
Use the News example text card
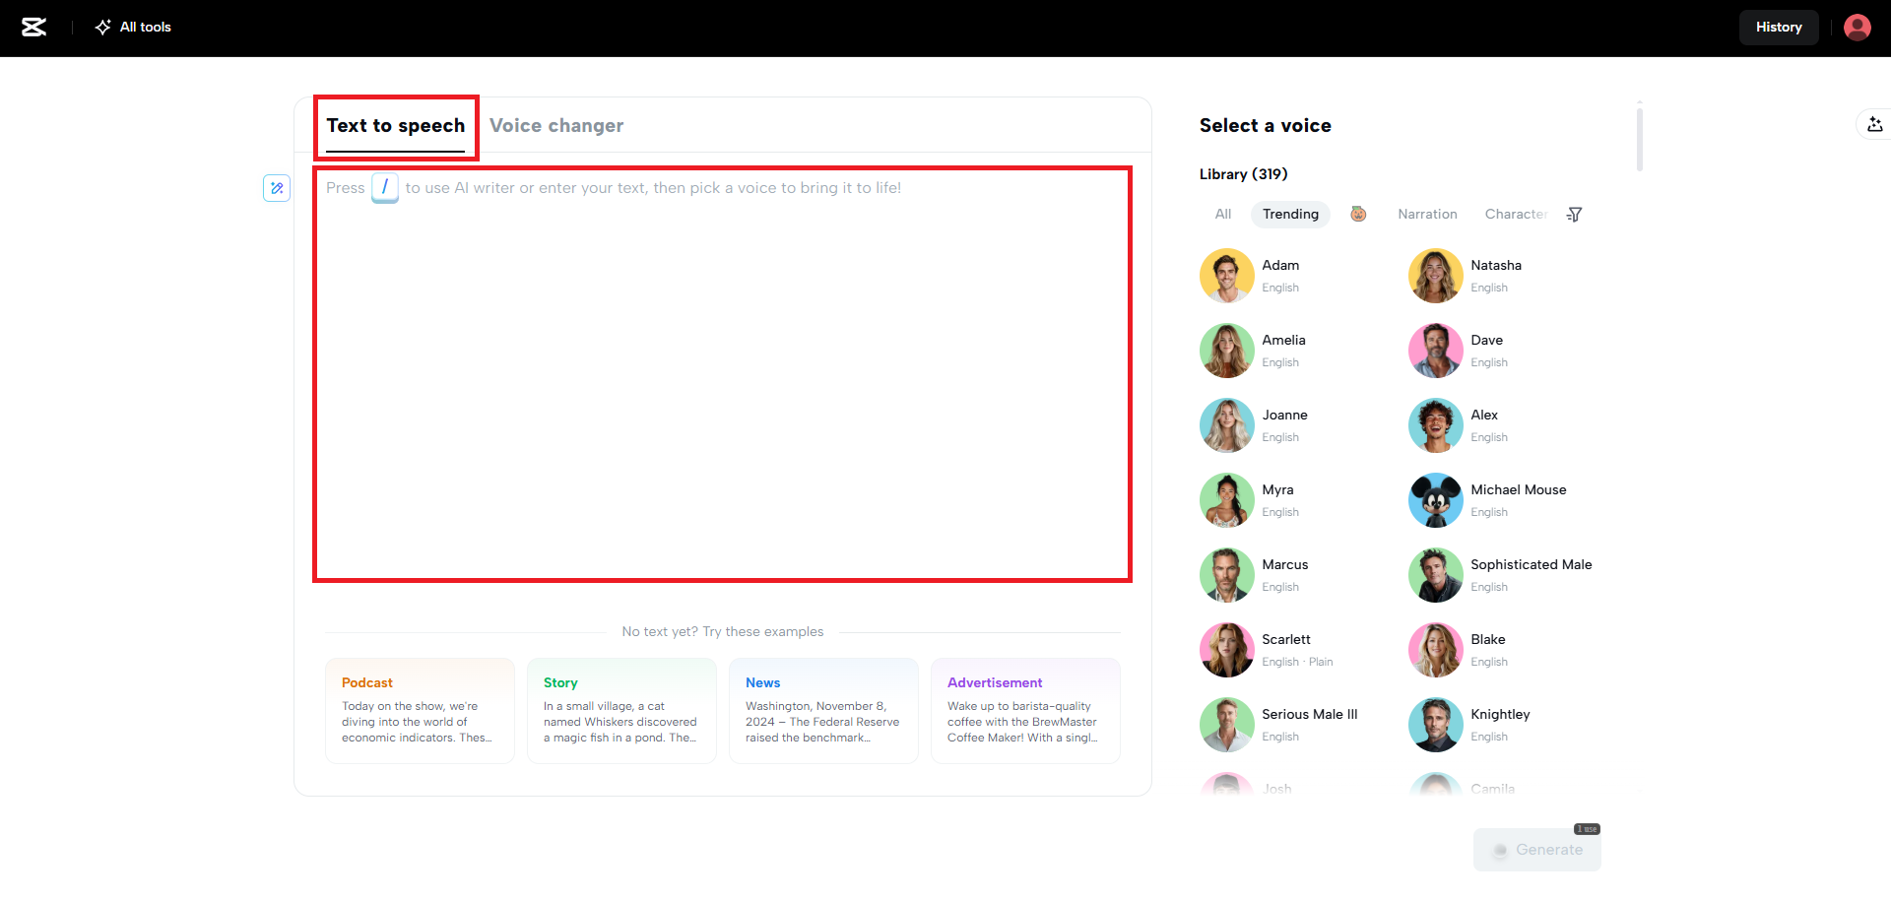[823, 711]
